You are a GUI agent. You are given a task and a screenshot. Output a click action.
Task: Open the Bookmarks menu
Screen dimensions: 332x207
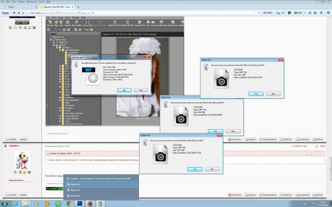tap(32, 2)
